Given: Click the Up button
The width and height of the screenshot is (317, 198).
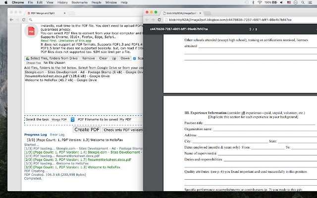Looking at the screenshot, I should click(114, 58).
